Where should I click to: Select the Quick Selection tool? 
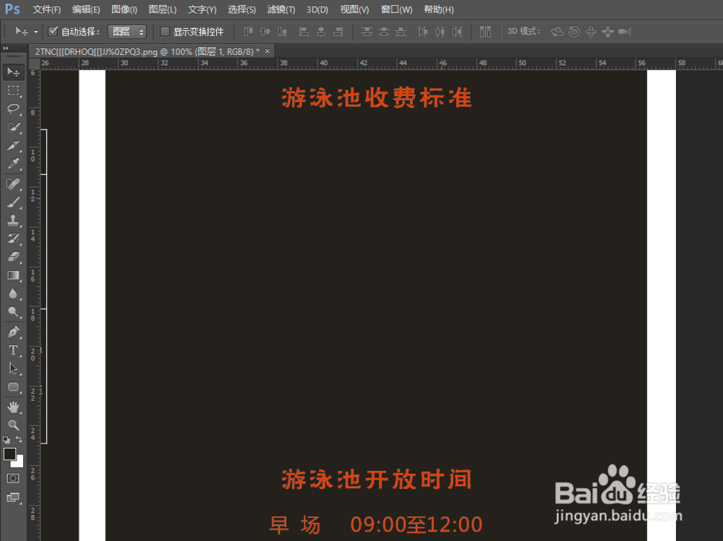click(13, 127)
